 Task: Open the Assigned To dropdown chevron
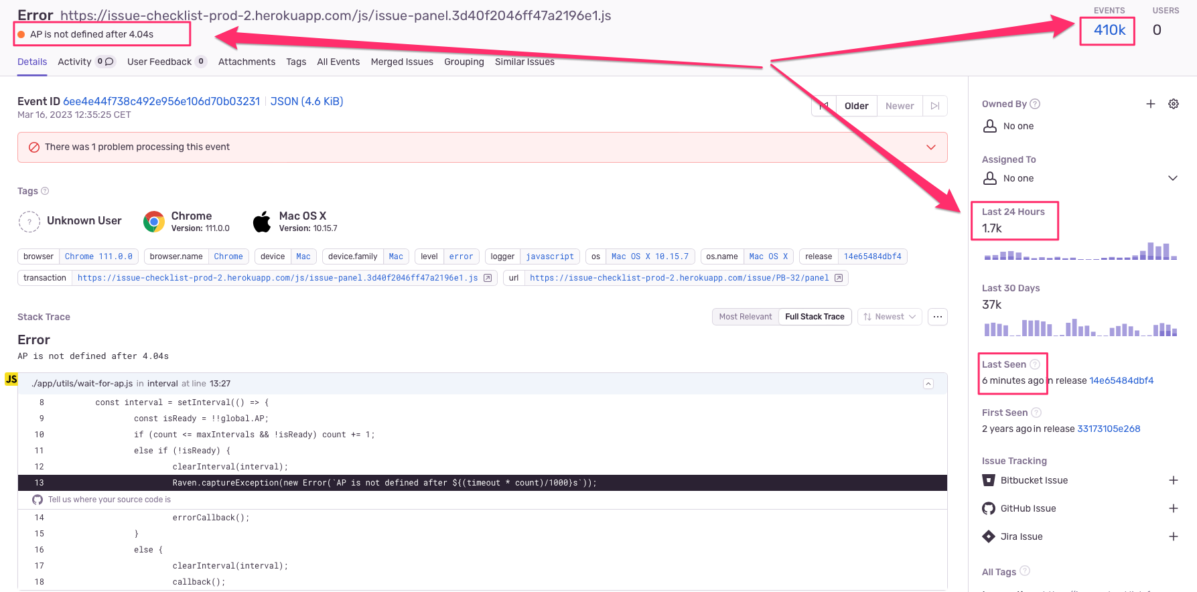[1172, 178]
